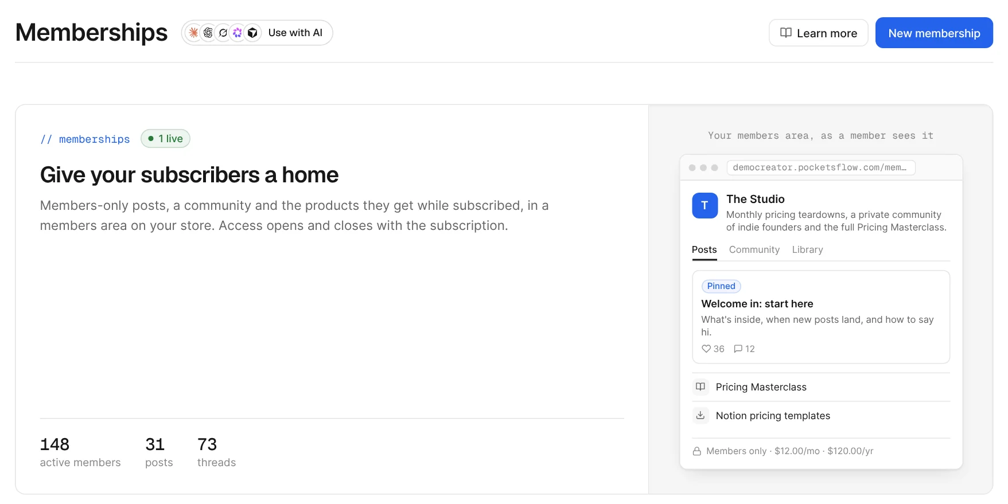Open Notion pricing templates download
This screenshot has height=504, width=1008.
[821, 416]
